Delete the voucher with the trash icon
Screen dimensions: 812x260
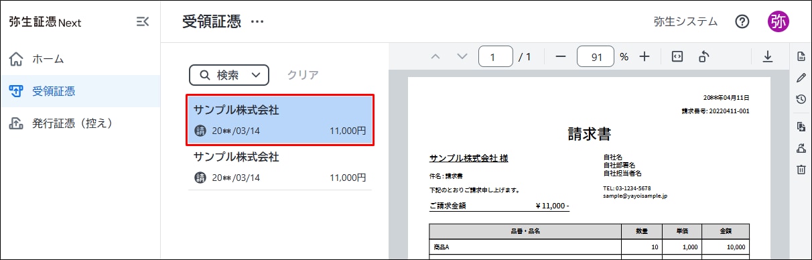801,170
